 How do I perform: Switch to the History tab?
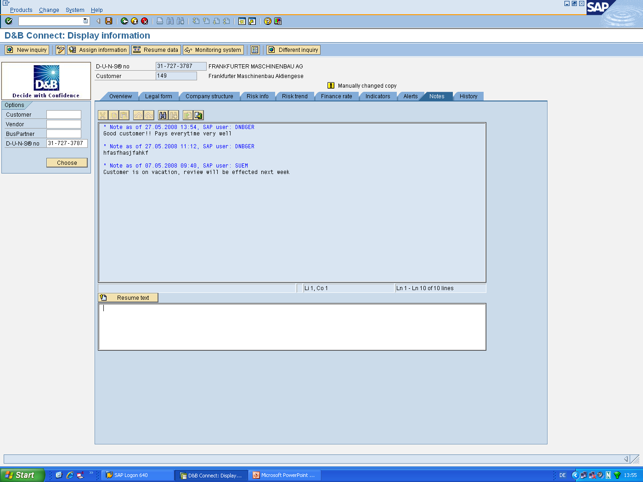[468, 96]
